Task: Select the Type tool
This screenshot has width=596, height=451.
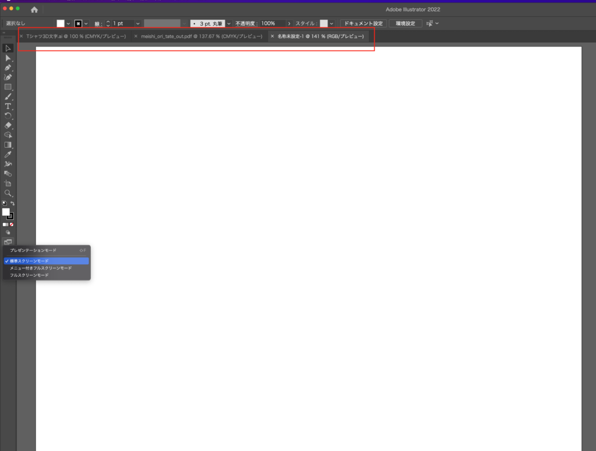Action: 8,106
